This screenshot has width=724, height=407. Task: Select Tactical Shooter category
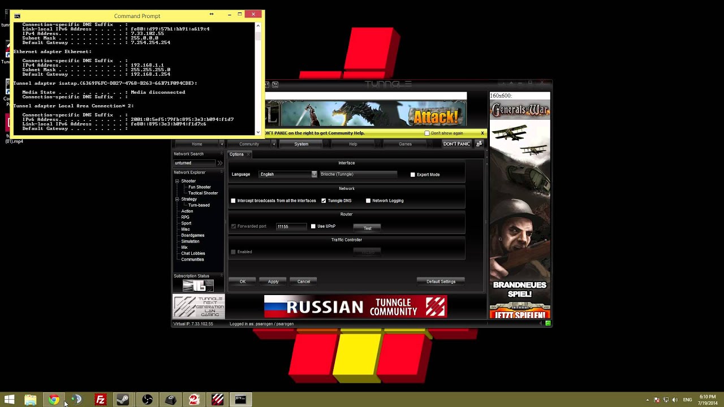click(203, 193)
